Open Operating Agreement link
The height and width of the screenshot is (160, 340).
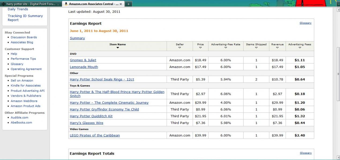click(x=26, y=69)
